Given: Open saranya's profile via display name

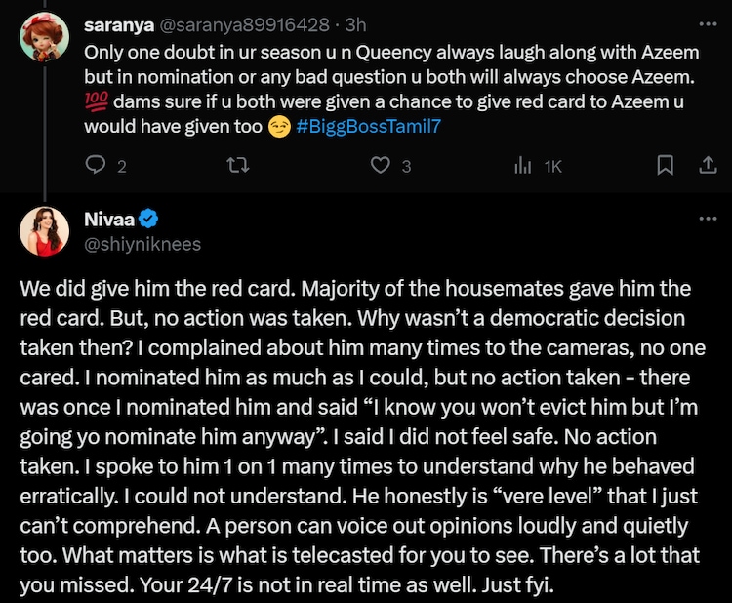Looking at the screenshot, I should (113, 25).
